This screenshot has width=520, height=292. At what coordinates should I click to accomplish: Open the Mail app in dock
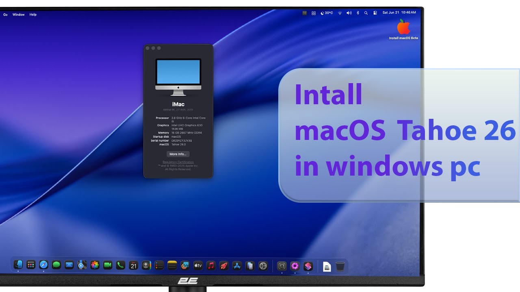[69, 265]
